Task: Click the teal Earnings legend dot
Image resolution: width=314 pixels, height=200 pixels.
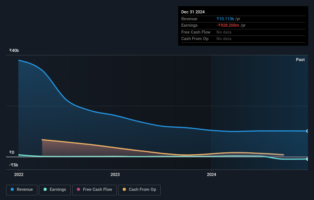Action: tap(45, 189)
